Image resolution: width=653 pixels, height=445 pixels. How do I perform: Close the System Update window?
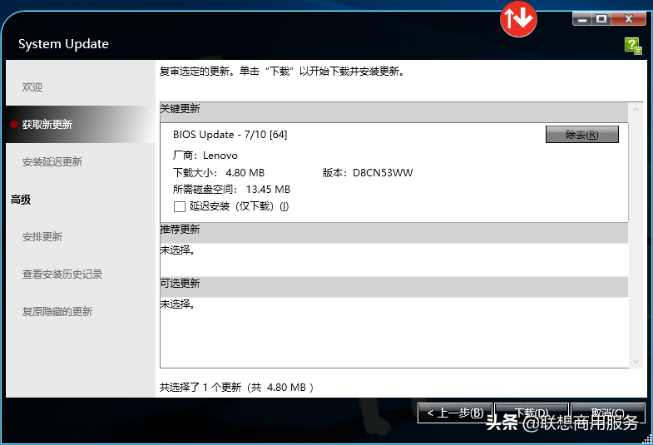click(628, 19)
